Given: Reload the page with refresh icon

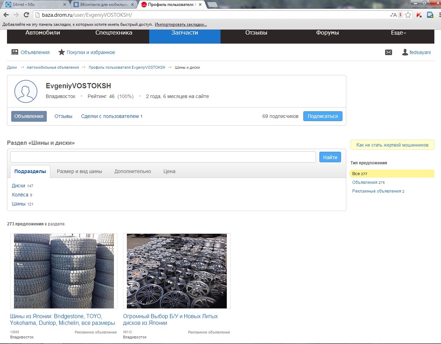Looking at the screenshot, I should [26, 15].
